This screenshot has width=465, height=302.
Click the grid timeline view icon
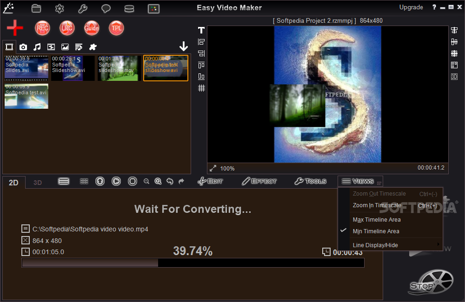[x=84, y=181]
